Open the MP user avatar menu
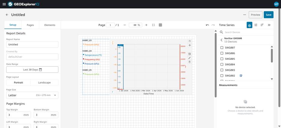The image size is (281, 128). 276,4
